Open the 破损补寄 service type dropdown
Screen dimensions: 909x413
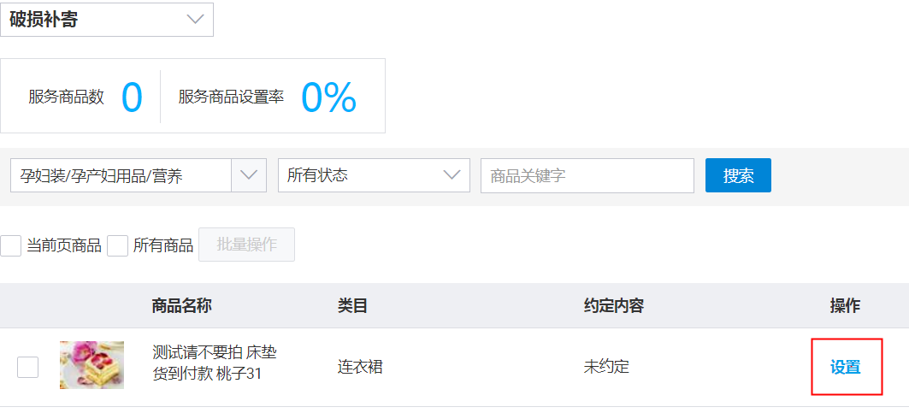pyautogui.click(x=107, y=20)
